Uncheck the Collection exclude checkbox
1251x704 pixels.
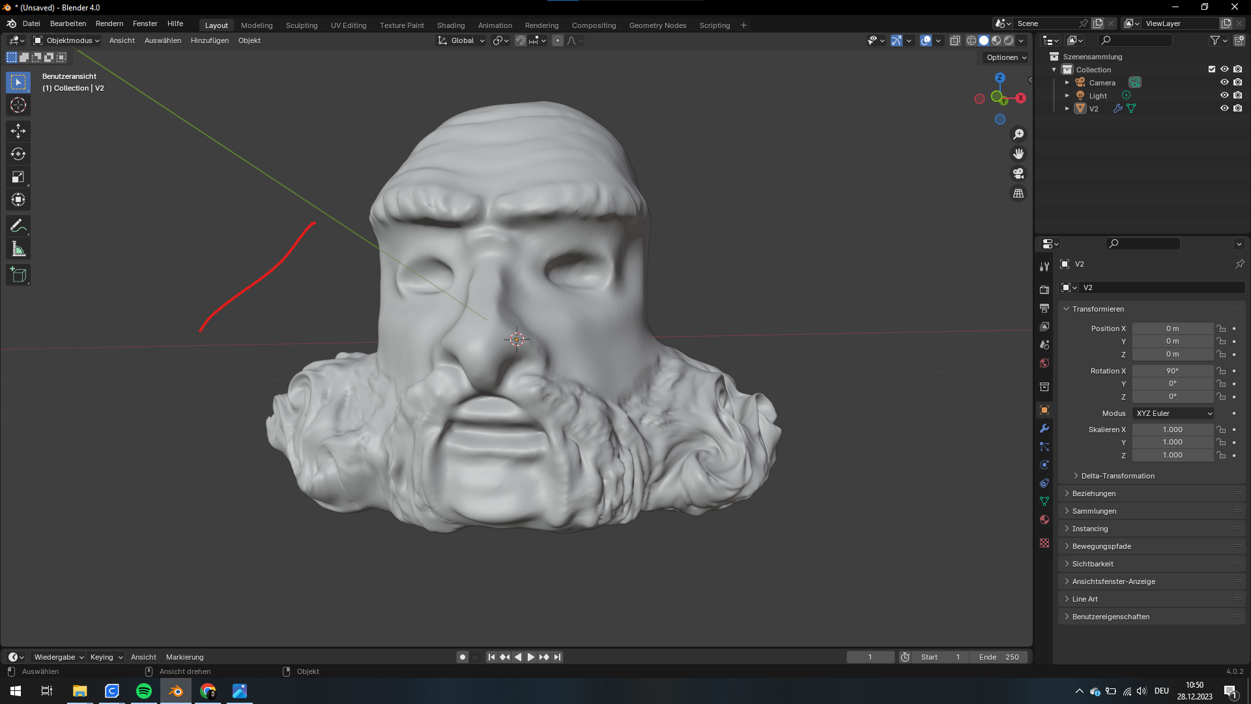[x=1212, y=69]
